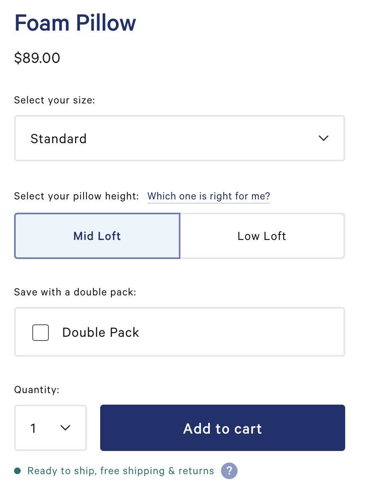The width and height of the screenshot is (370, 494).
Task: Click the green ready-to-ship status dot
Action: [17, 471]
